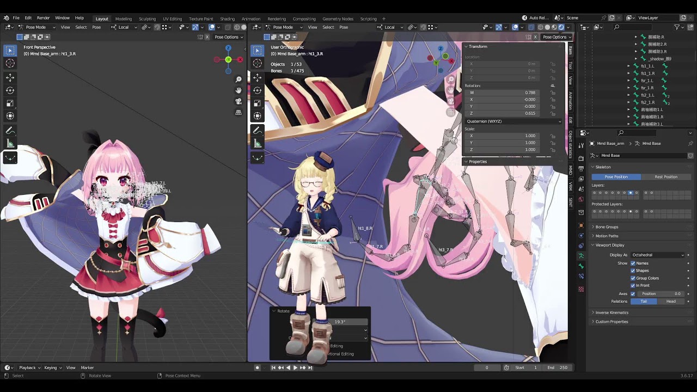Select the Cursor tool in right viewport
The image size is (697, 392).
click(258, 63)
